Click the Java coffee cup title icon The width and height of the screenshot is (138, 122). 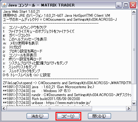(4, 5)
